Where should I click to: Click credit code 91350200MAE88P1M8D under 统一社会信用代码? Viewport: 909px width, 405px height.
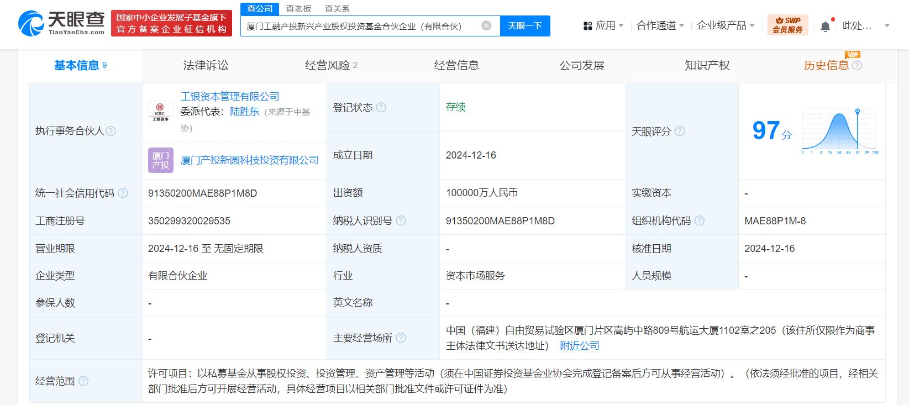[x=202, y=193]
